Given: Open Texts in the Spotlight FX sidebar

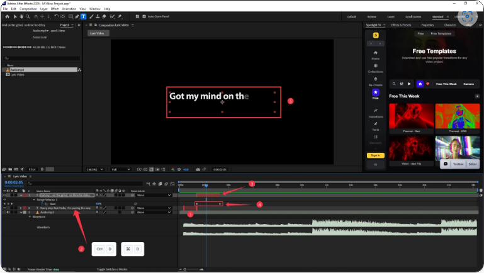Looking at the screenshot, I should pyautogui.click(x=375, y=126).
